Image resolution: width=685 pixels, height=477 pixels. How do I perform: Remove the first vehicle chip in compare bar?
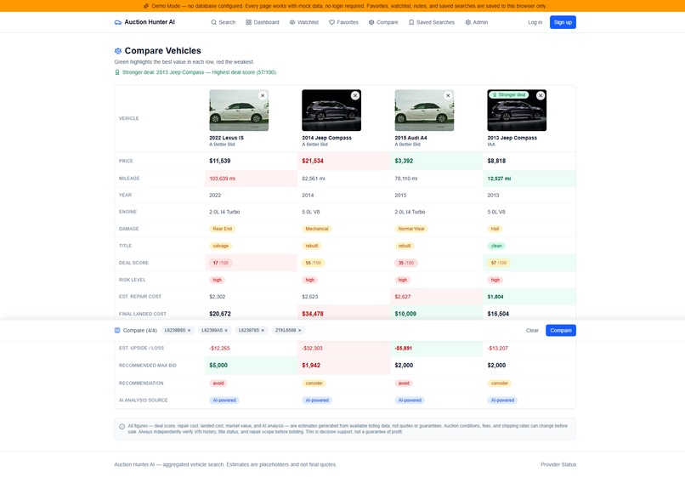[190, 331]
